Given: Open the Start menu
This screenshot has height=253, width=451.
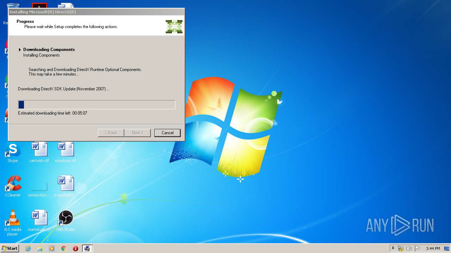Looking at the screenshot, I should (10, 248).
